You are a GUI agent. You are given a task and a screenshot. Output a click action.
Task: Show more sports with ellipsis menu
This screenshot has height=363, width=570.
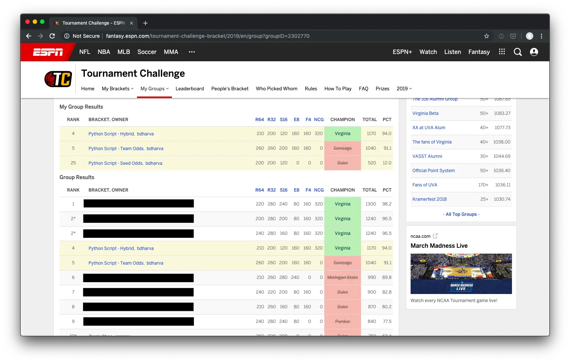pyautogui.click(x=192, y=52)
